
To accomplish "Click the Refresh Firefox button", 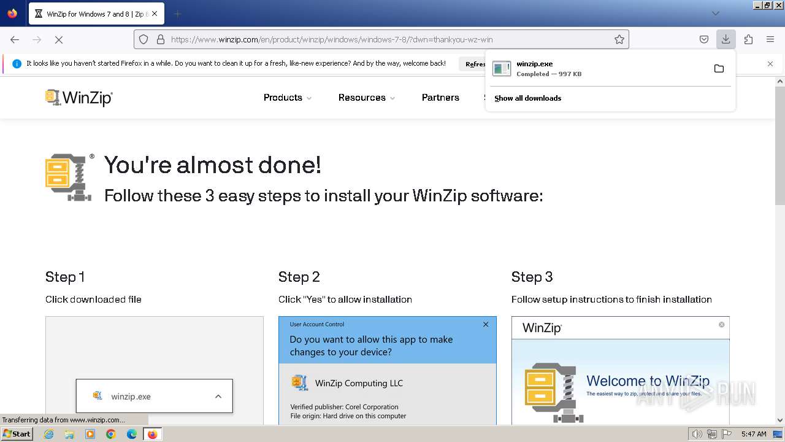I will pyautogui.click(x=473, y=64).
